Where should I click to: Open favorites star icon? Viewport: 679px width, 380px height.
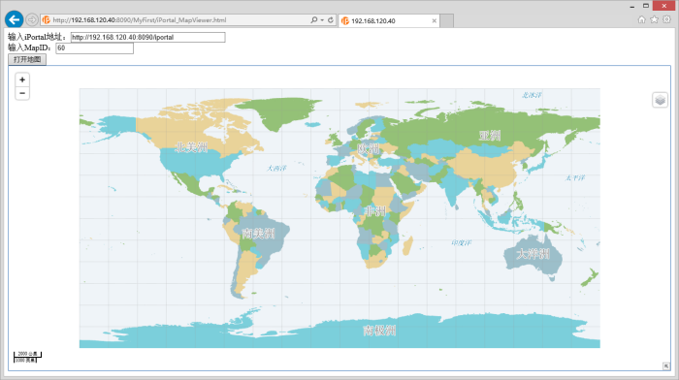tap(655, 19)
